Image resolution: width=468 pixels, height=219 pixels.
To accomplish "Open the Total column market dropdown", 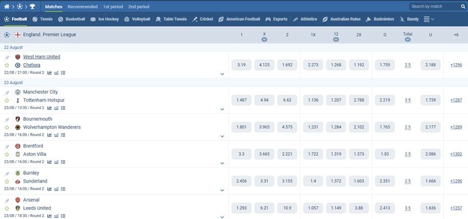I will coord(408,39).
